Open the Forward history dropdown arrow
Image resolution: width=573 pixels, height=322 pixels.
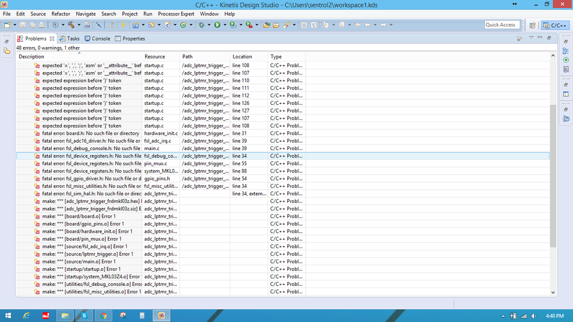coord(391,25)
